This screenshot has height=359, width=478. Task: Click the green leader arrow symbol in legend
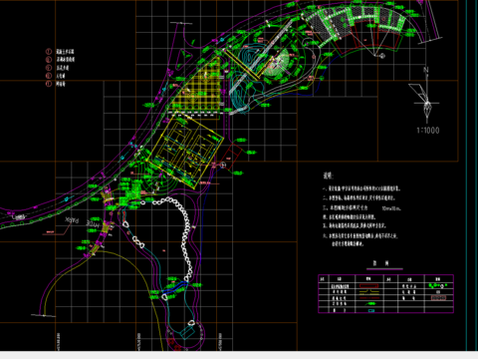pyautogui.click(x=370, y=303)
